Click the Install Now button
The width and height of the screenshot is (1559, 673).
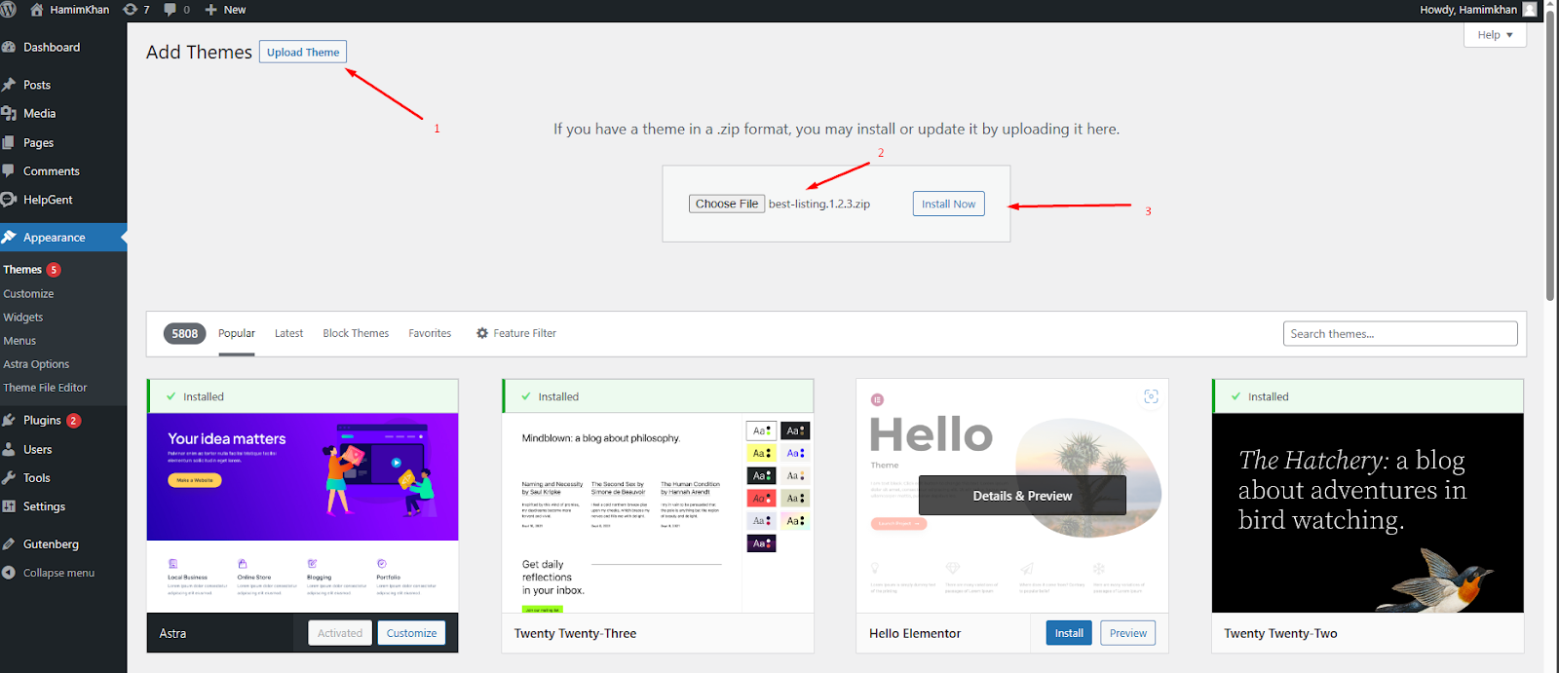[x=948, y=204]
